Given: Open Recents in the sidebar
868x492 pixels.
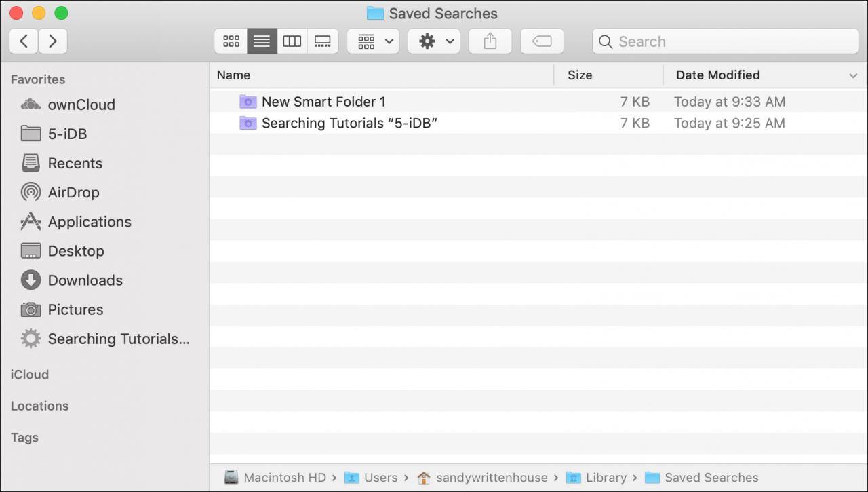Looking at the screenshot, I should pos(75,163).
